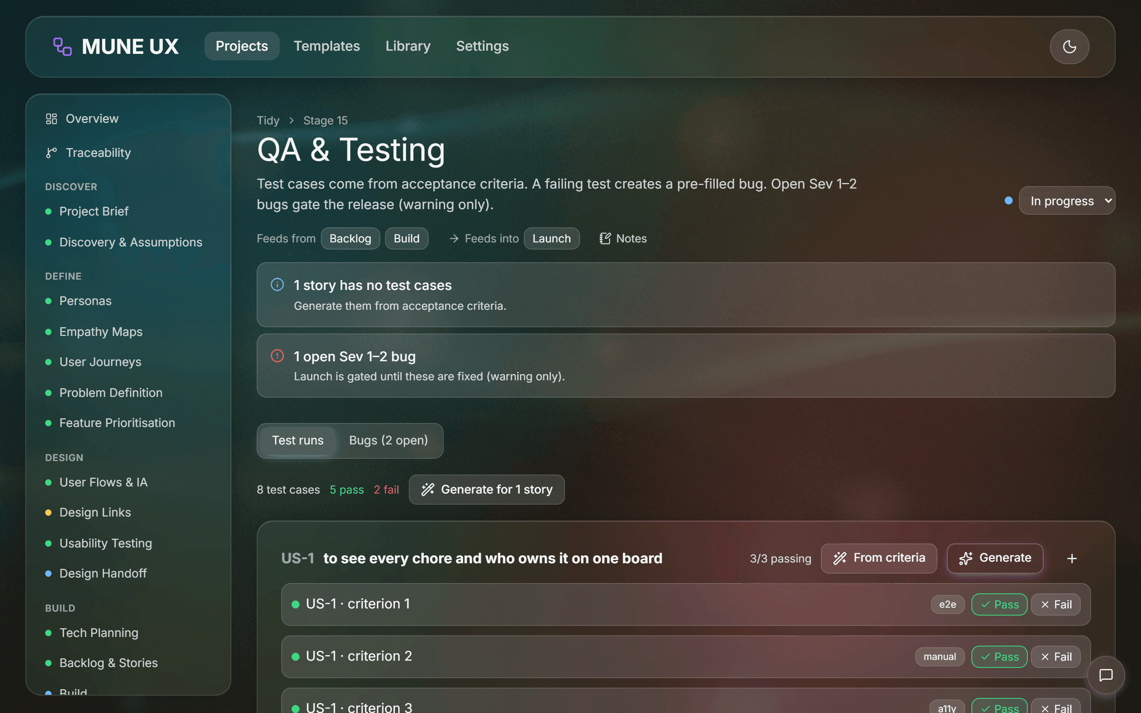This screenshot has height=713, width=1141.
Task: Open Notes with the notepad icon
Action: pos(623,238)
